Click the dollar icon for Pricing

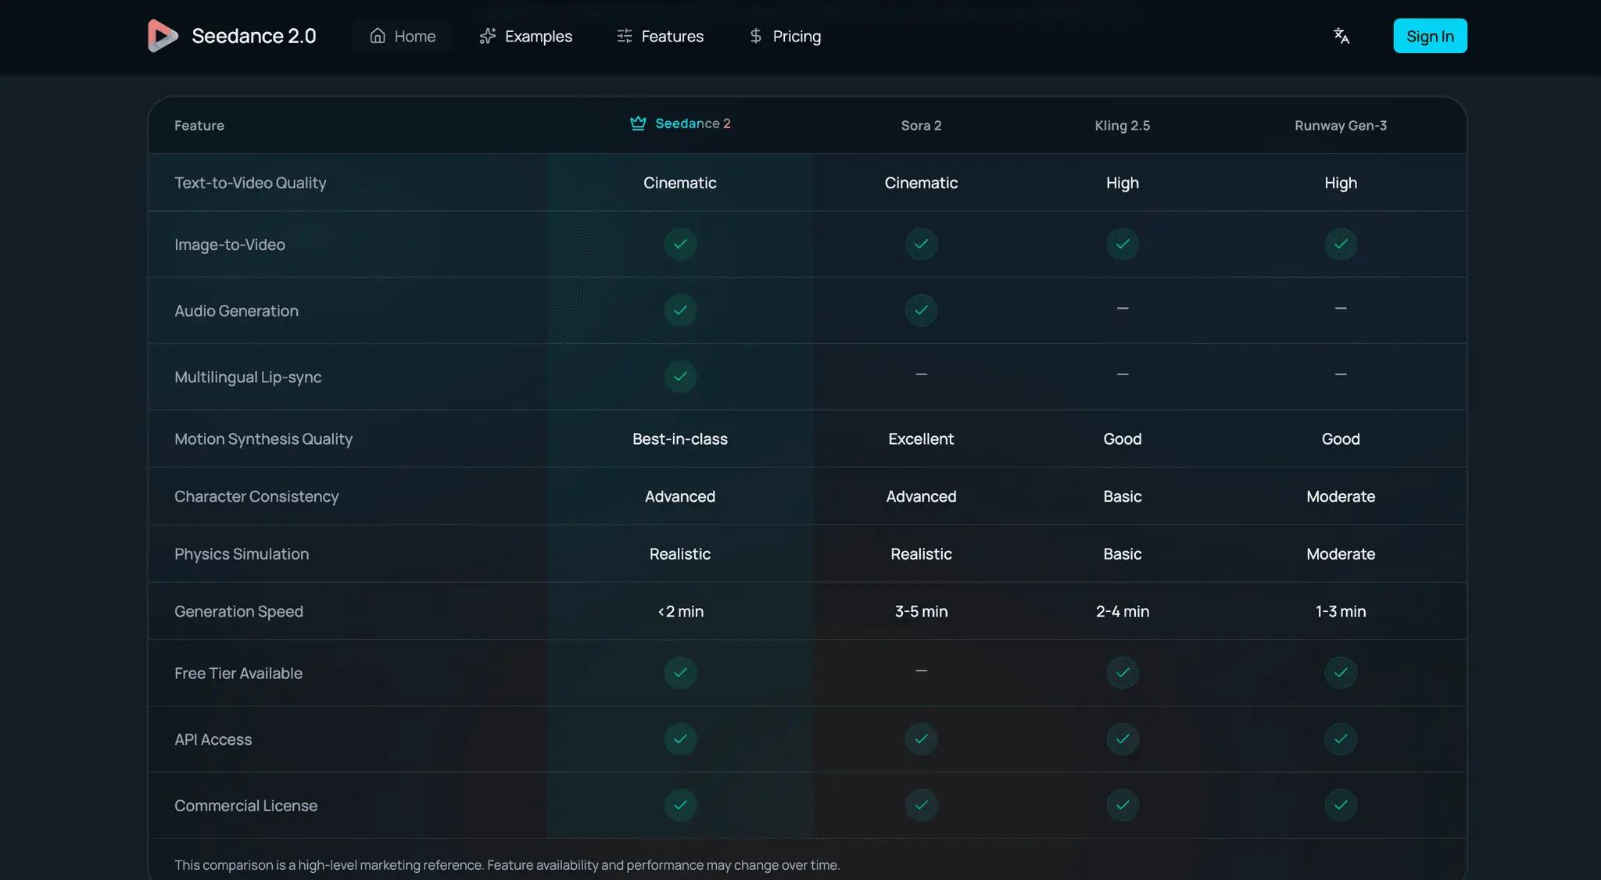pos(755,36)
